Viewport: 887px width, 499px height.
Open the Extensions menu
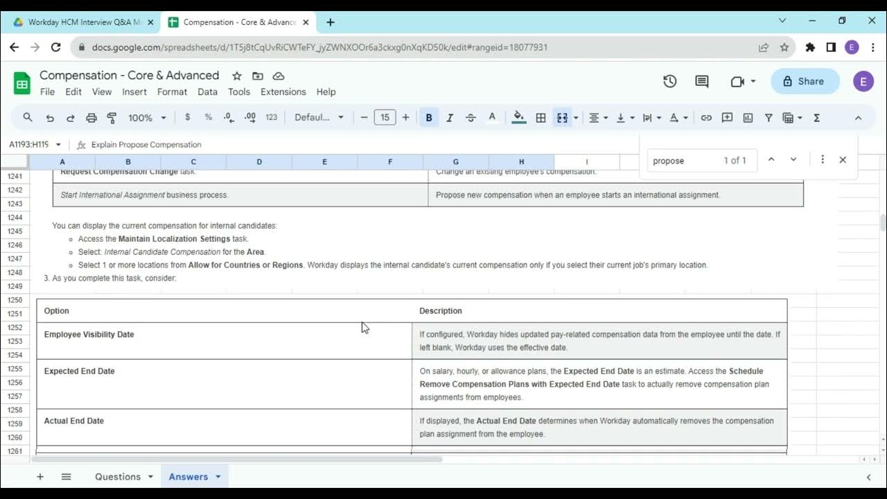[283, 91]
